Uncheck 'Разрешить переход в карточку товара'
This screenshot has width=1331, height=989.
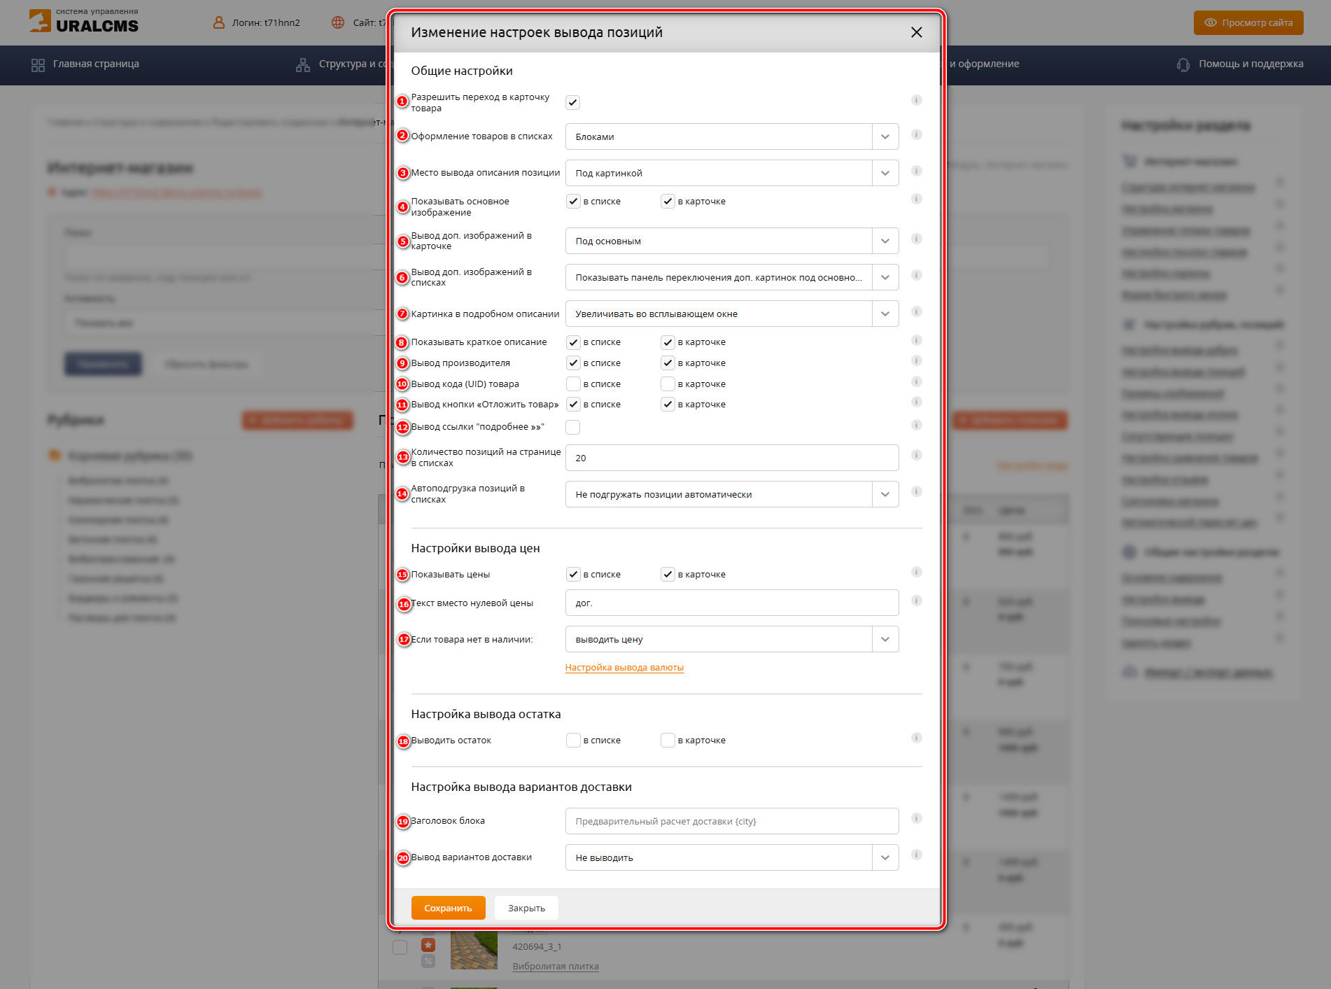[x=572, y=103]
